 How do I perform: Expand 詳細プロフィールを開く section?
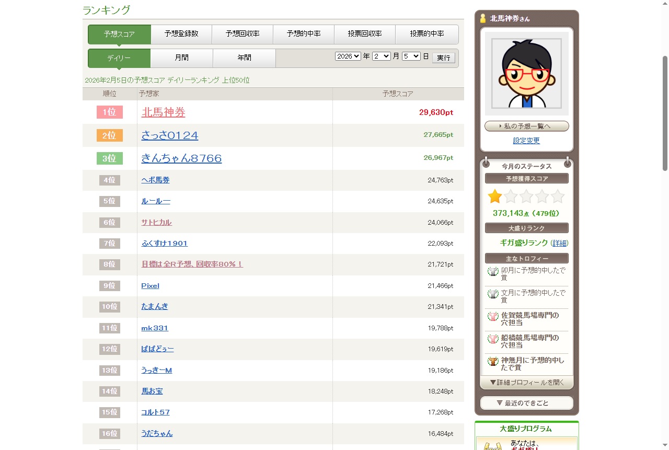(526, 383)
